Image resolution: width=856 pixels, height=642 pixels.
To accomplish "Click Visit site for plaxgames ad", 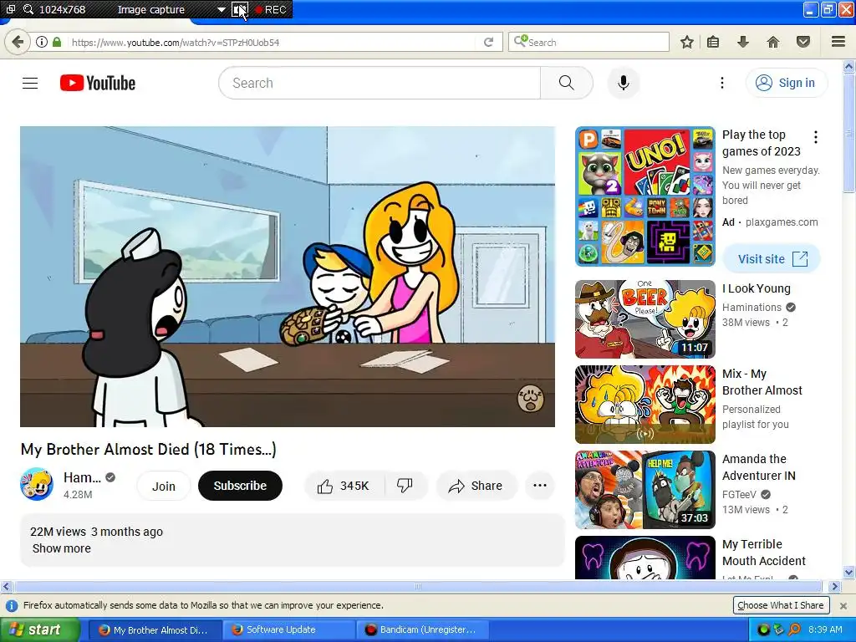I will [772, 259].
